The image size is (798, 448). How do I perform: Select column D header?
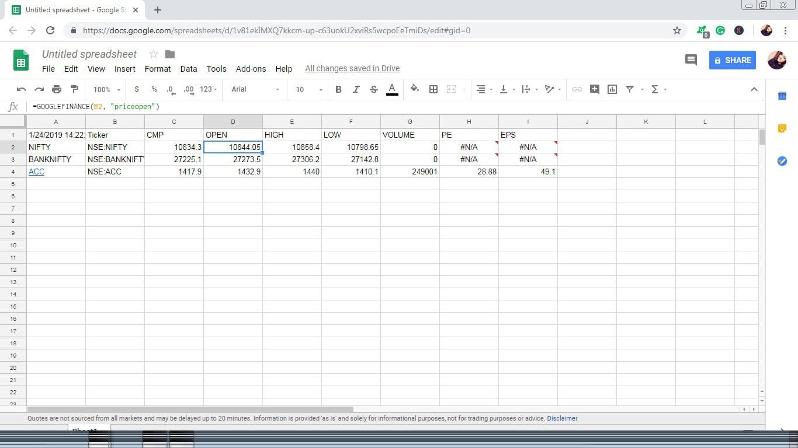[233, 121]
